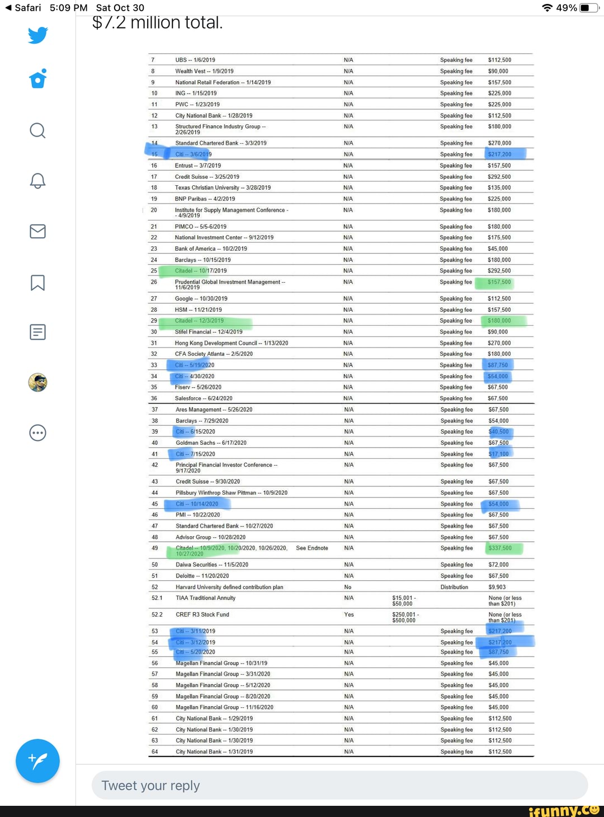Open Lists icon in sidebar

tap(37, 332)
